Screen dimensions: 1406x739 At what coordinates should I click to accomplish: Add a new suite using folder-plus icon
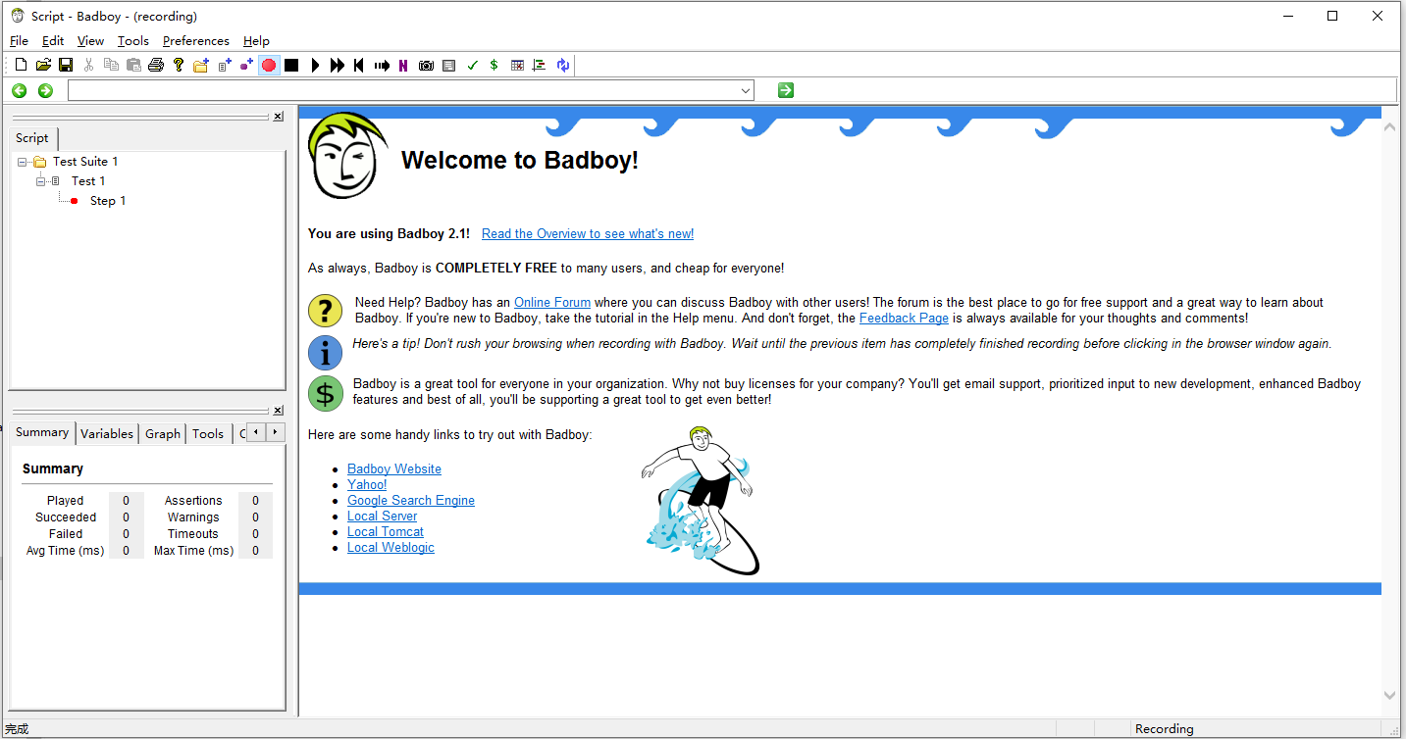coord(201,66)
